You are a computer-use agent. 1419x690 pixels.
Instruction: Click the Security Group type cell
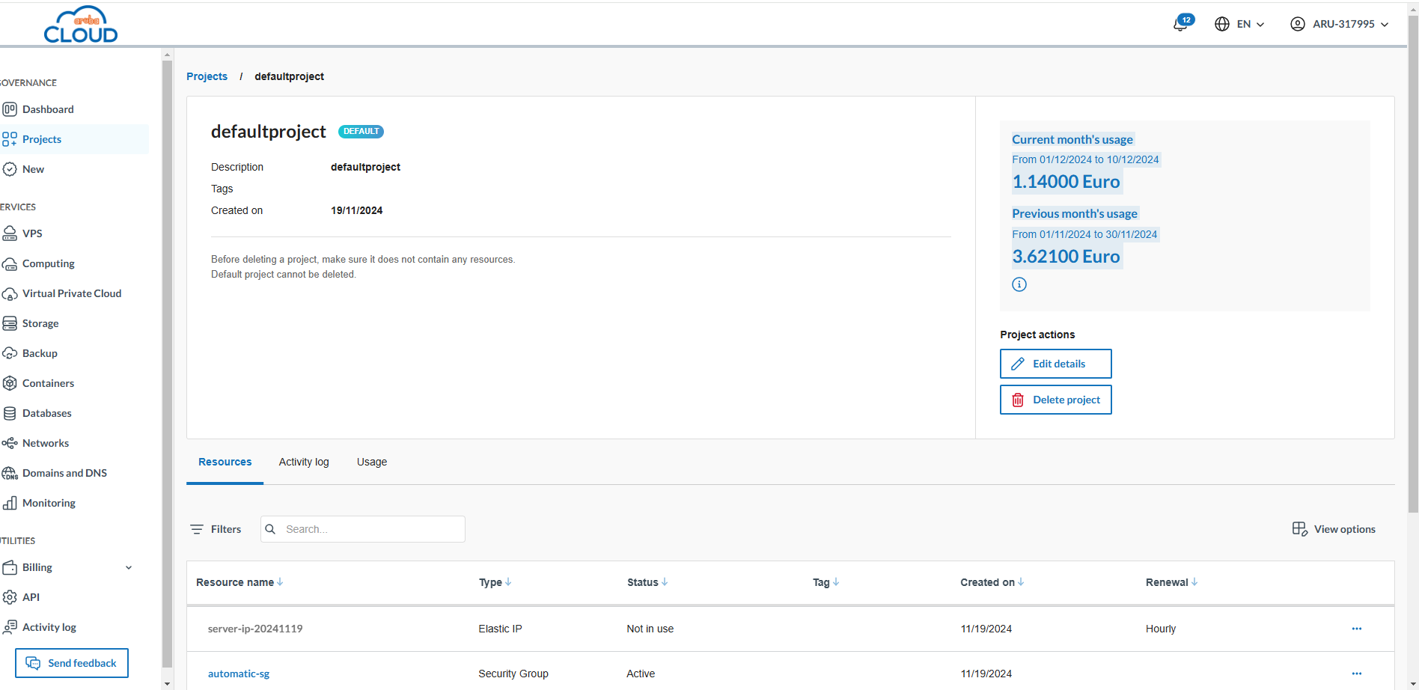pyautogui.click(x=513, y=674)
